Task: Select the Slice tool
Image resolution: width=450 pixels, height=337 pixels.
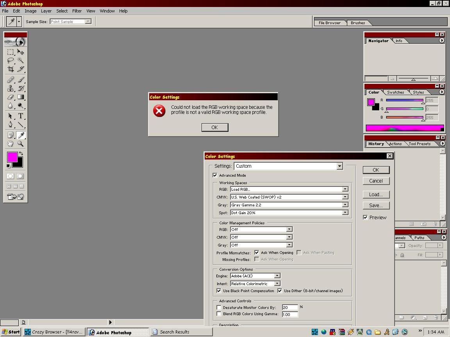Action: (20, 69)
